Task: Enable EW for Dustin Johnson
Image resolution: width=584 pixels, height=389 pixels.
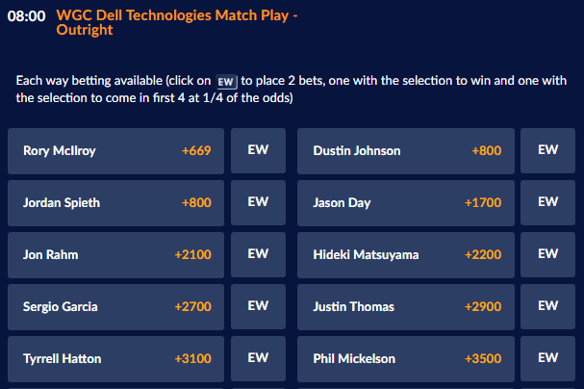Action: coord(547,150)
